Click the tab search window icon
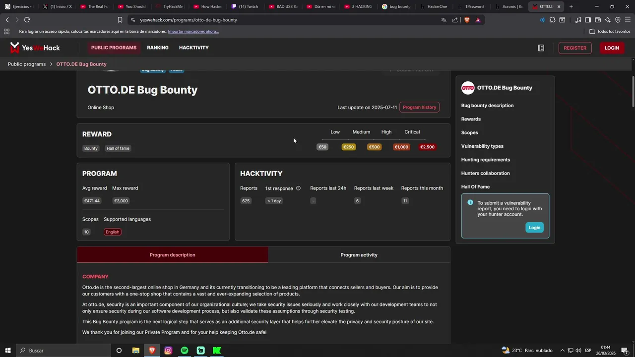The image size is (635, 357). (x=562, y=20)
